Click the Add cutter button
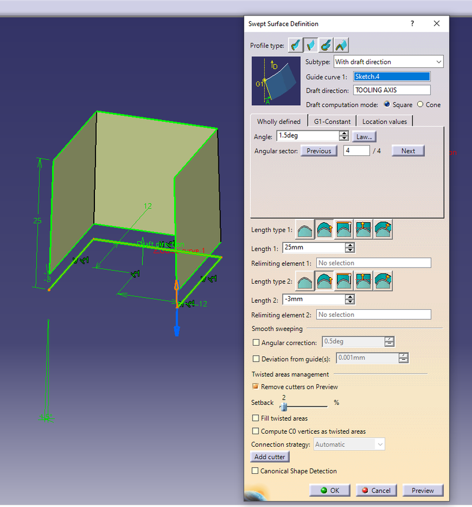Screen dimensions: 472x507 (270, 456)
